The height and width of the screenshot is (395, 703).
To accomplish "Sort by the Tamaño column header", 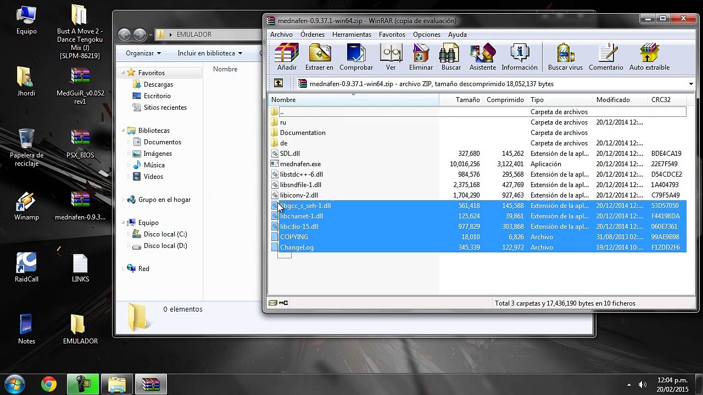I will [x=461, y=99].
